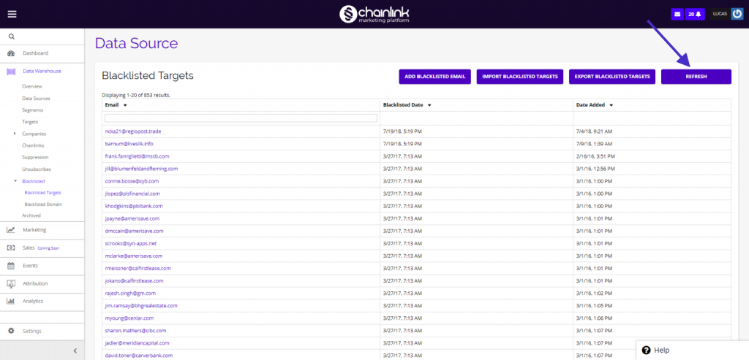Open the LUCAS user menu
This screenshot has height=360, width=749.
click(x=720, y=15)
